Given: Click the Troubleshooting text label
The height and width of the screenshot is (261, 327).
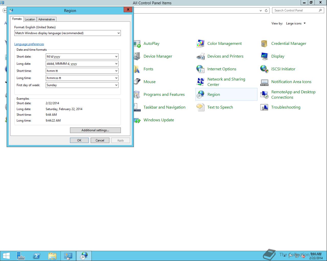Looking at the screenshot, I should click(x=286, y=107).
